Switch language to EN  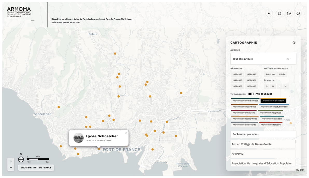click(297, 170)
